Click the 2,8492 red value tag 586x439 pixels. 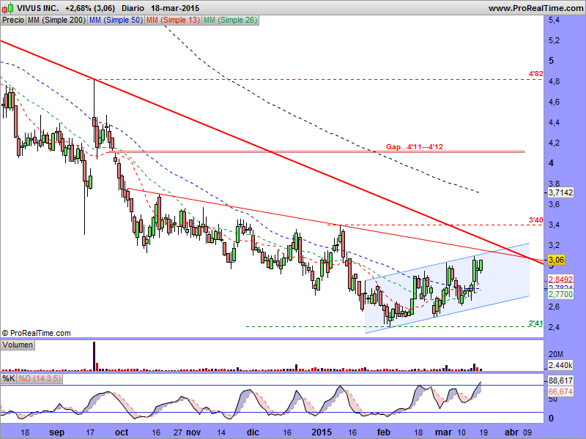(560, 279)
